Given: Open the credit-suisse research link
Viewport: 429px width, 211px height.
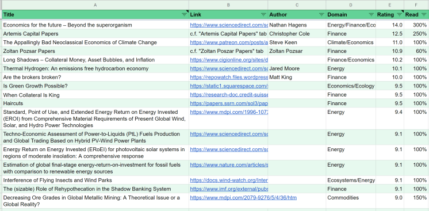Looking at the screenshot, I should pyautogui.click(x=229, y=95).
